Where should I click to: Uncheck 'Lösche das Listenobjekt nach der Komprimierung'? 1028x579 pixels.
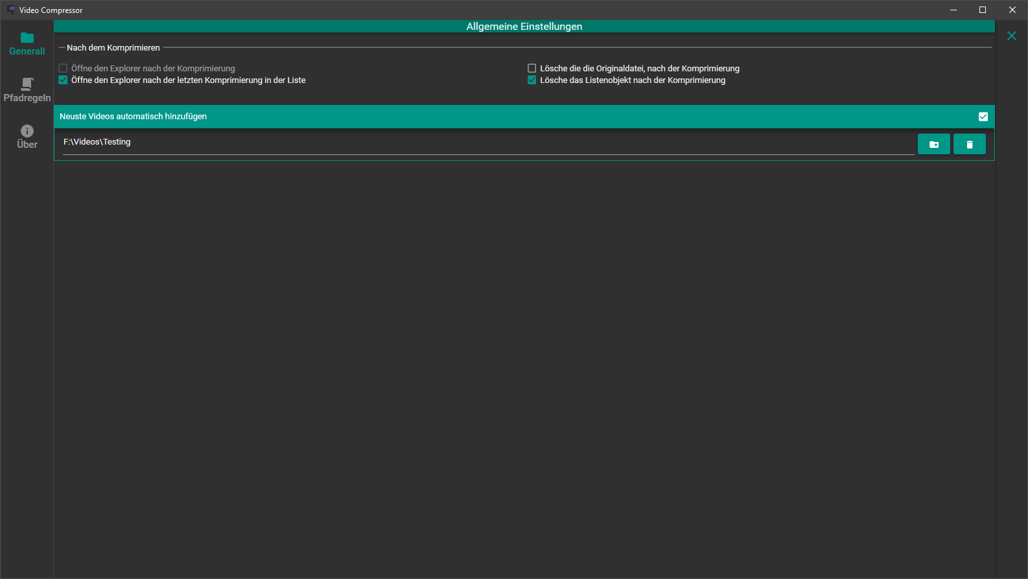(x=532, y=80)
